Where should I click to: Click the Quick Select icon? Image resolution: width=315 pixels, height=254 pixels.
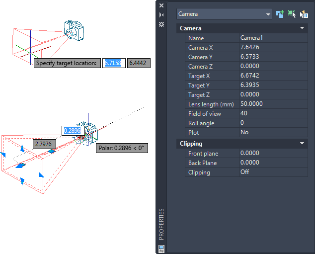(304, 14)
